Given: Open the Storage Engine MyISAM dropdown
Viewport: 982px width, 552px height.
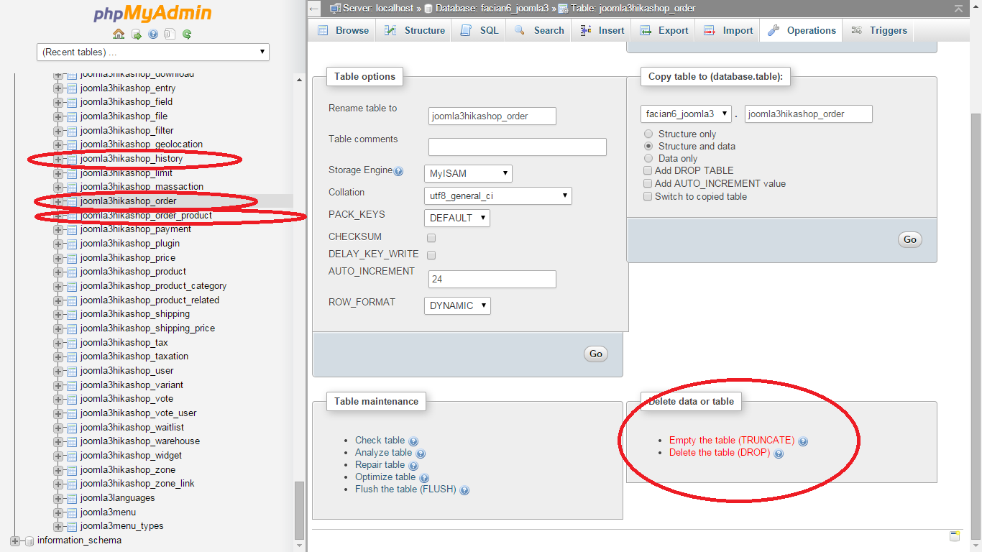Looking at the screenshot, I should tap(468, 173).
